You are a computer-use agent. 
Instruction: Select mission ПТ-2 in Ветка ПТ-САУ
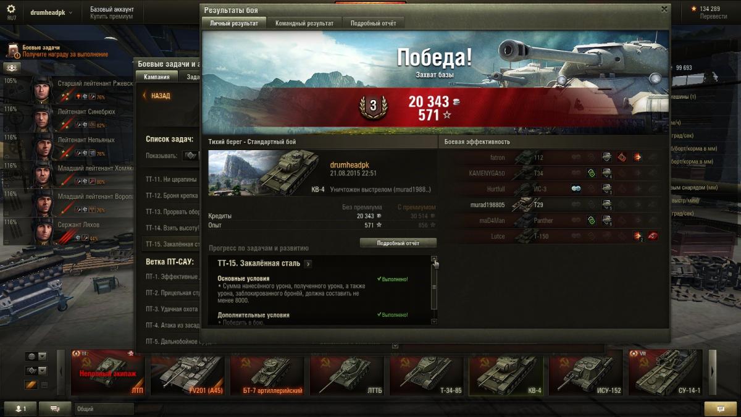172,293
